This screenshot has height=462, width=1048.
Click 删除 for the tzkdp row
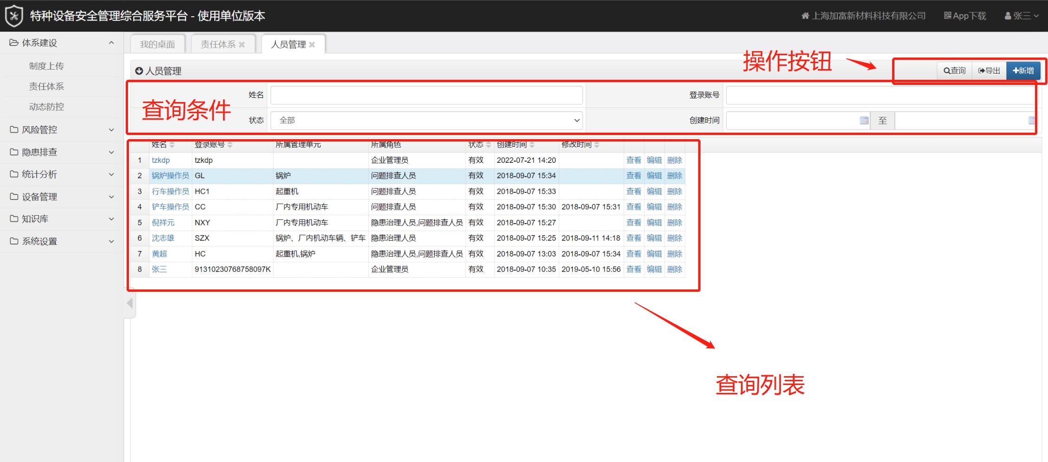[675, 160]
